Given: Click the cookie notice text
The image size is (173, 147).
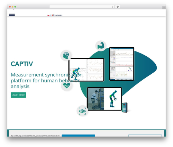Looking at the screenshot, I should point(35,136).
